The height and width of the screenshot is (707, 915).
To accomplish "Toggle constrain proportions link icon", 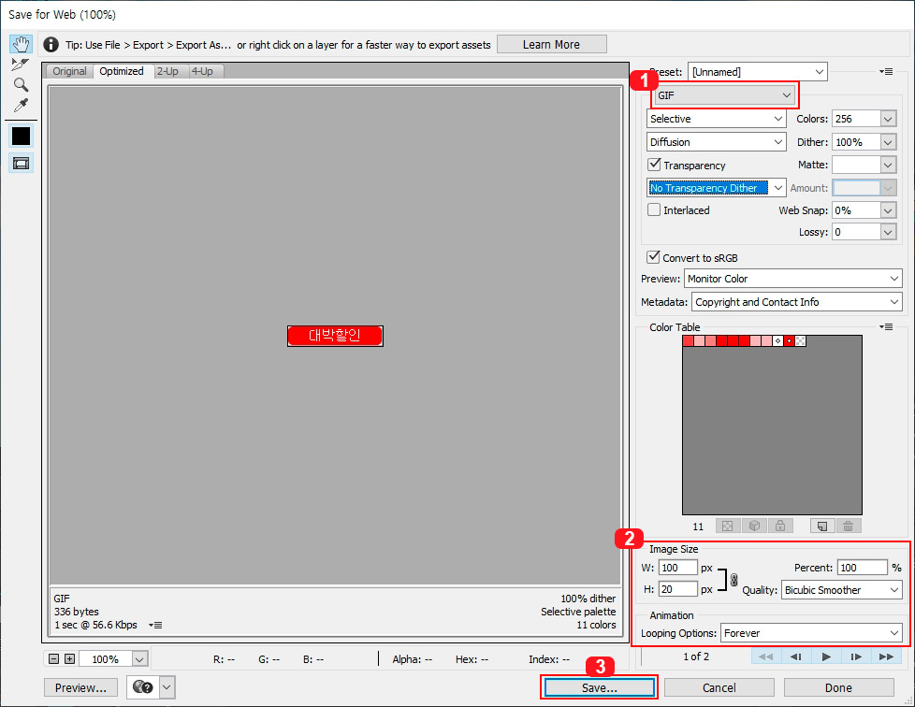I will point(733,580).
